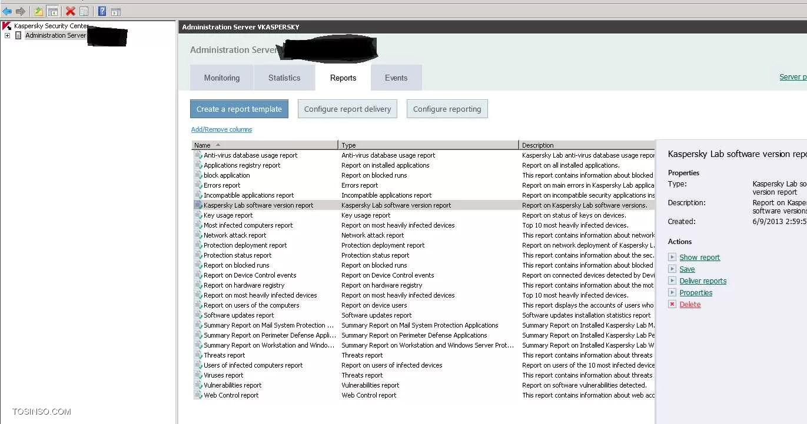Click Type cell 'Report on device users'
807x424 pixels.
(x=374, y=305)
